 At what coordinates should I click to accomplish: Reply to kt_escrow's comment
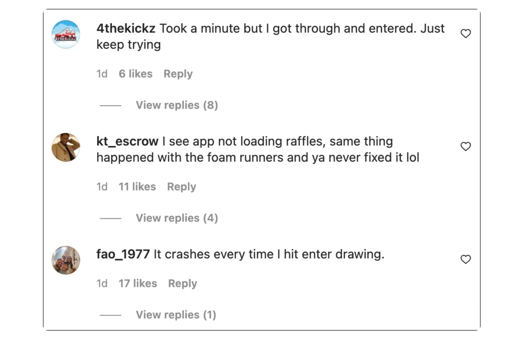[x=182, y=187]
